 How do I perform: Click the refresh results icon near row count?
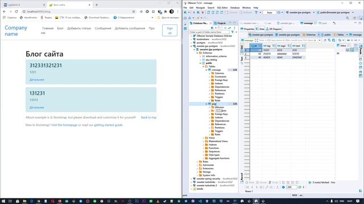click(x=300, y=187)
